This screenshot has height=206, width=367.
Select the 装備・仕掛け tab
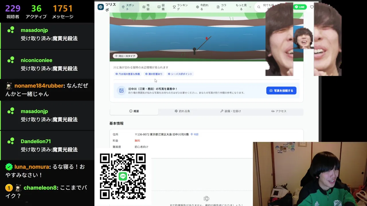(231, 111)
